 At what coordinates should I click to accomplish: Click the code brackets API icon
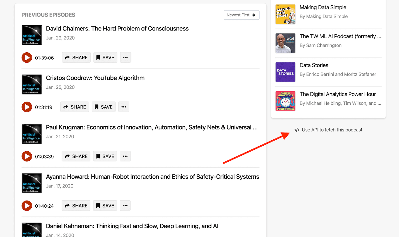(297, 130)
